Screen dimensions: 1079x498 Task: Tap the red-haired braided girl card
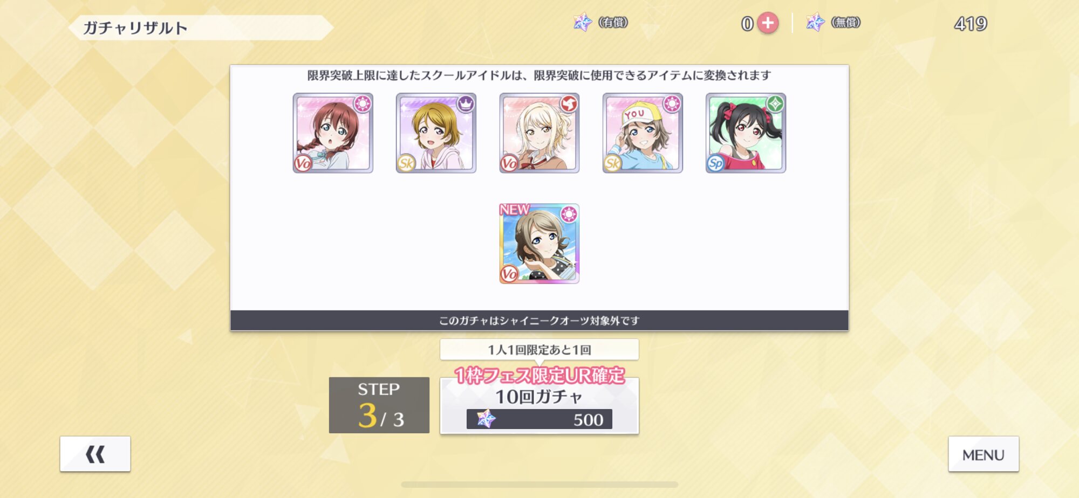pyautogui.click(x=333, y=133)
